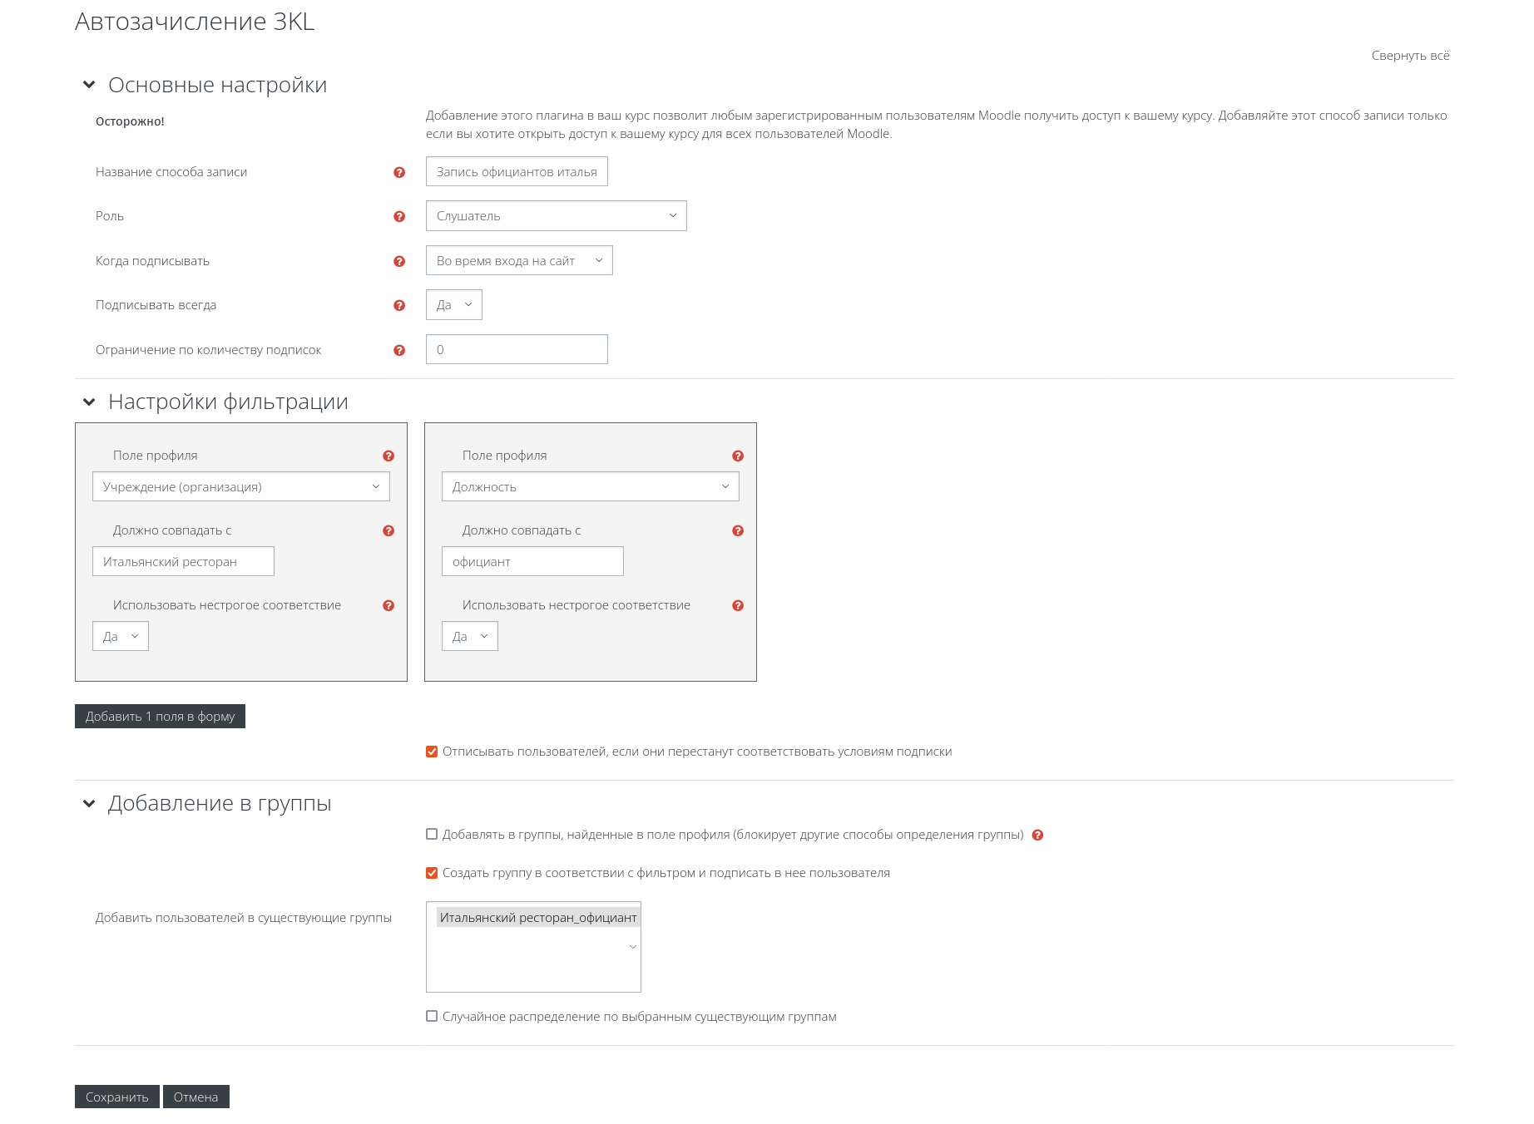Click the Основные настройки heading

[218, 85]
